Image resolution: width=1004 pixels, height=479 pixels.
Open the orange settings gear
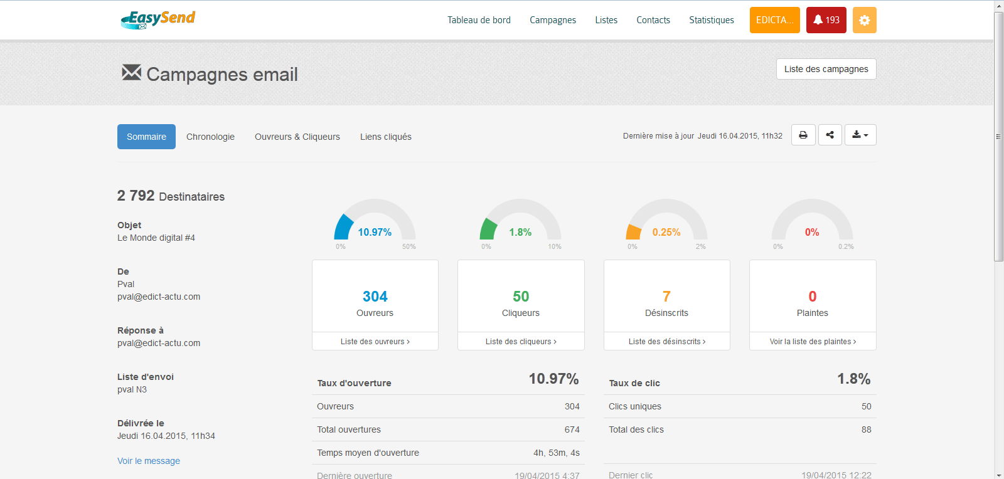(x=864, y=20)
